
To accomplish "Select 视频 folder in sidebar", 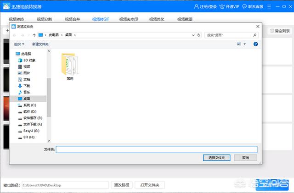I will click(x=24, y=66).
